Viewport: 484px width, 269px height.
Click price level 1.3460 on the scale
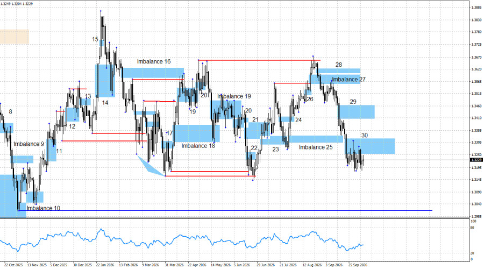tap(476, 106)
